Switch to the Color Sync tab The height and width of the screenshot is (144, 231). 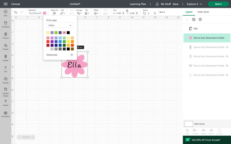pos(203,12)
